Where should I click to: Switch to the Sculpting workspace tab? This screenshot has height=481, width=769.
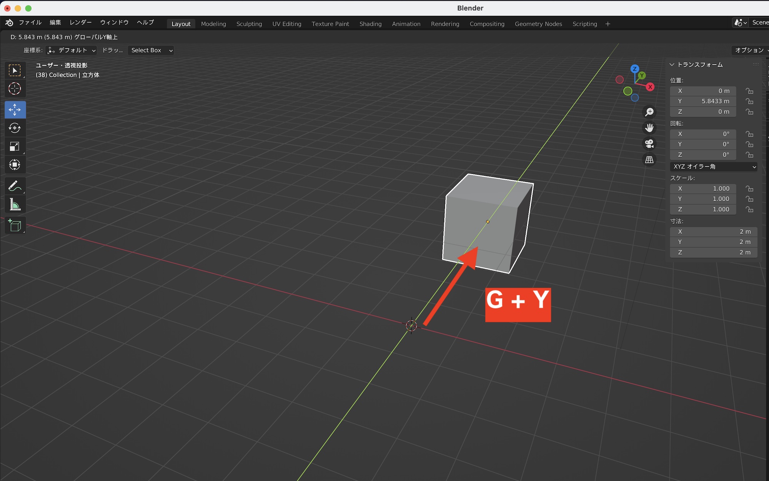coord(249,24)
